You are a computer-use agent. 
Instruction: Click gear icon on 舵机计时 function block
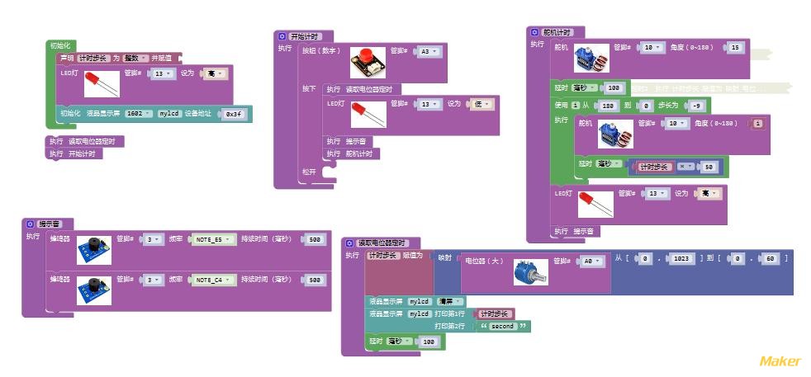coord(534,32)
